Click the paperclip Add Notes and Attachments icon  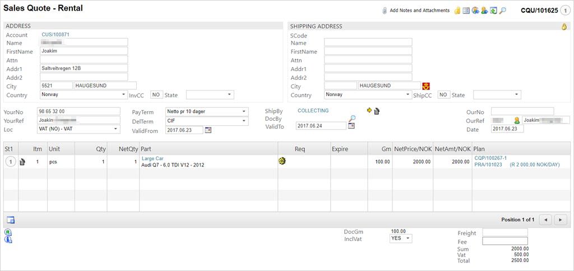(x=385, y=11)
